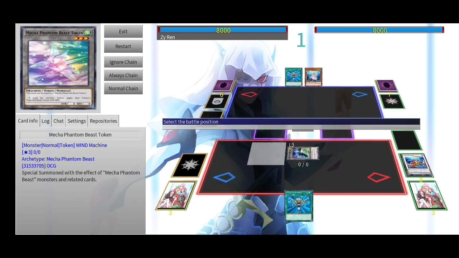This screenshot has height=258, width=459.
Task: Click the Archetype: Mecha Phantom Beast line
Action: point(58,159)
